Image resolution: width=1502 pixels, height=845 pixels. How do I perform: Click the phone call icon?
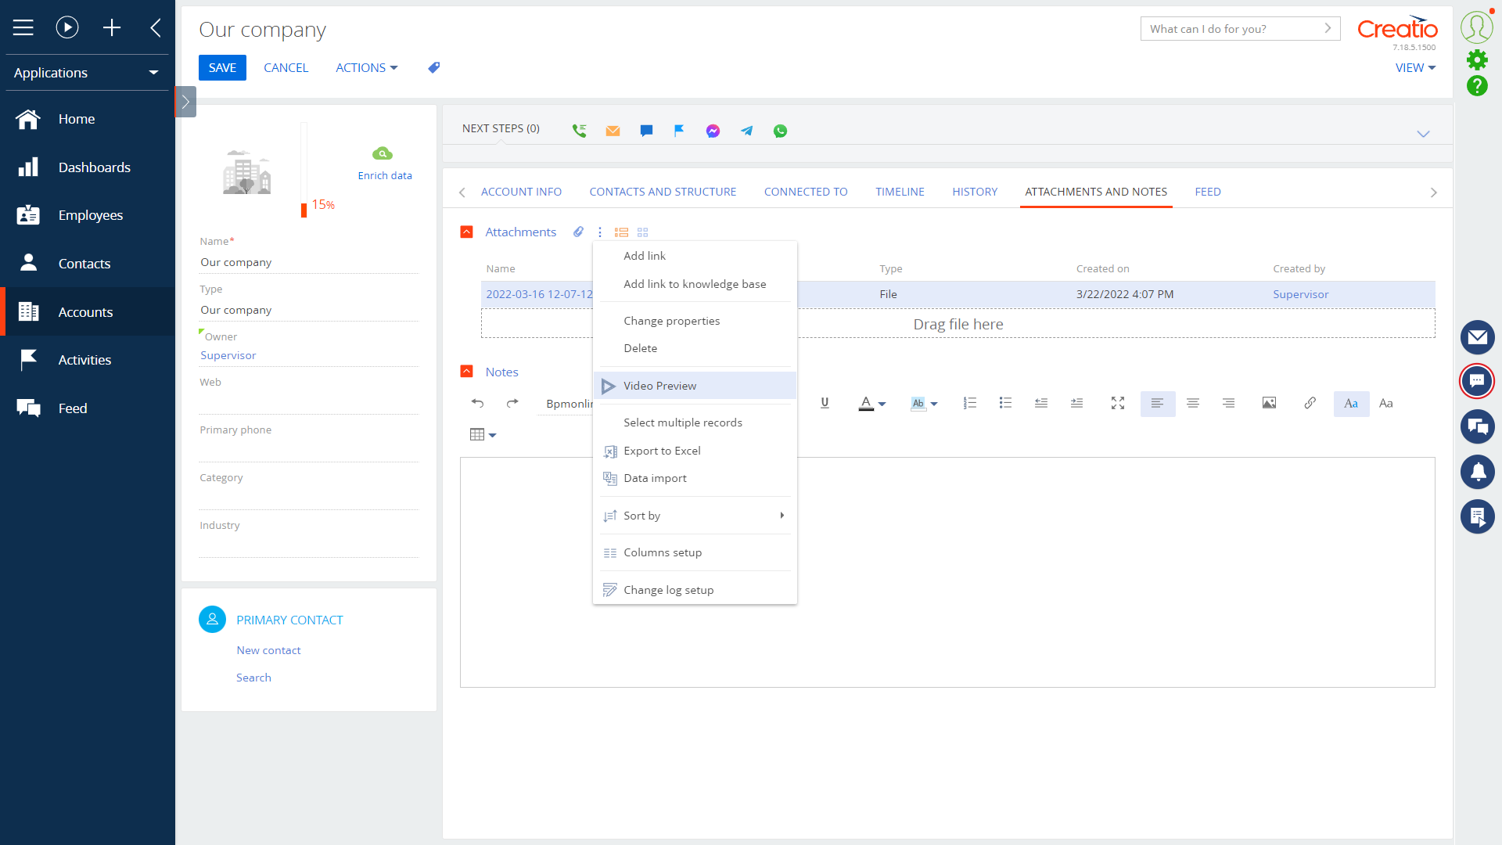tap(579, 131)
